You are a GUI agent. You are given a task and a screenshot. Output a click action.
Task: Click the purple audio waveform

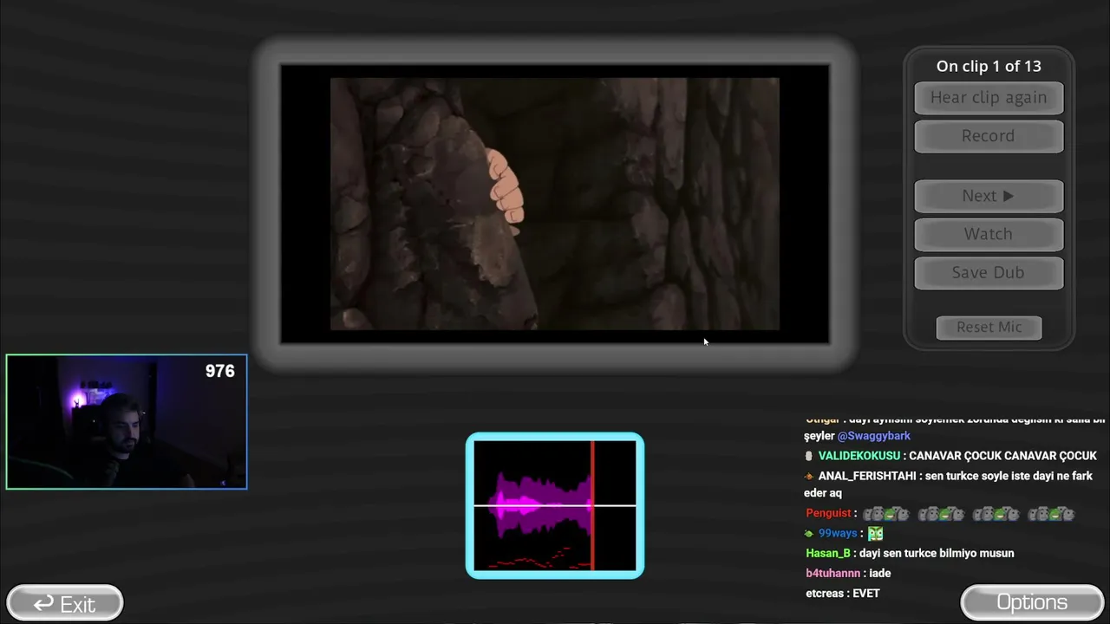point(542,504)
